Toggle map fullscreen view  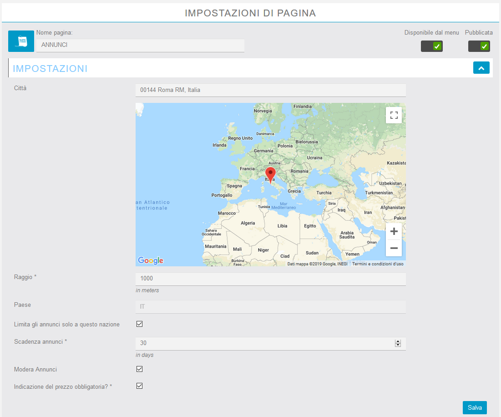(x=394, y=115)
